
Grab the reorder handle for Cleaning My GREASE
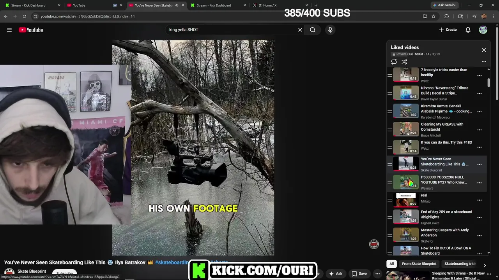[x=390, y=130]
